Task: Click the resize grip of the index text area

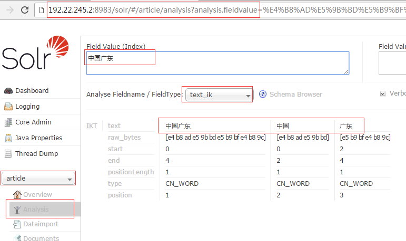Action: (346, 72)
